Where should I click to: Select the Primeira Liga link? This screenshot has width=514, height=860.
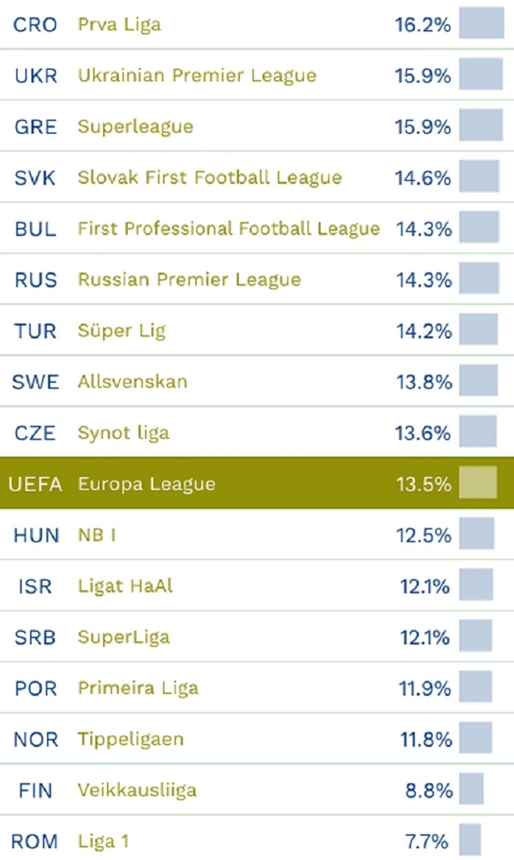(138, 688)
